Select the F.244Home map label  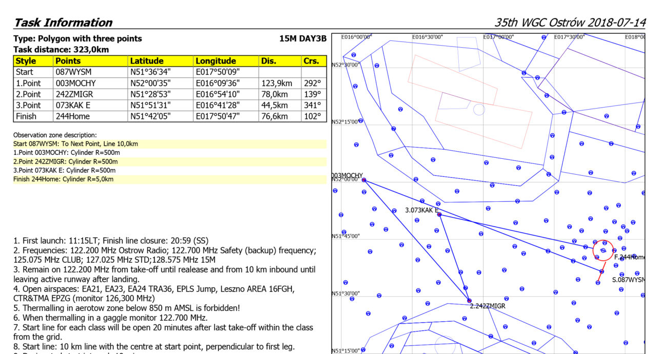pos(629,257)
